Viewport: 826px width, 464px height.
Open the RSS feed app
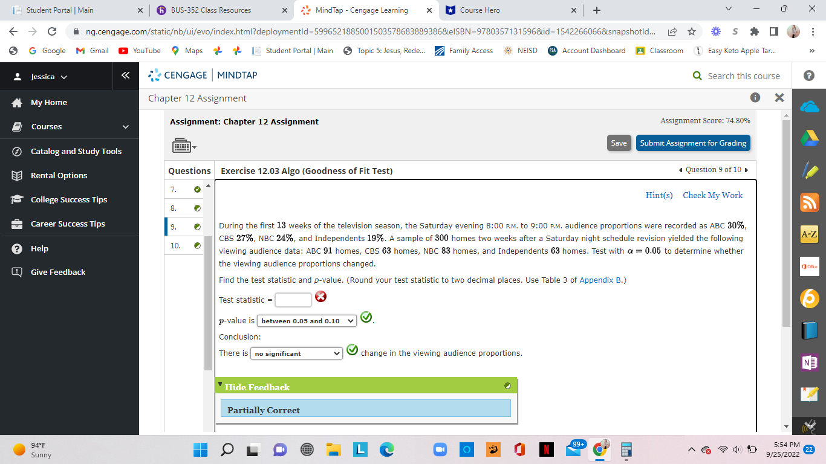click(x=809, y=202)
